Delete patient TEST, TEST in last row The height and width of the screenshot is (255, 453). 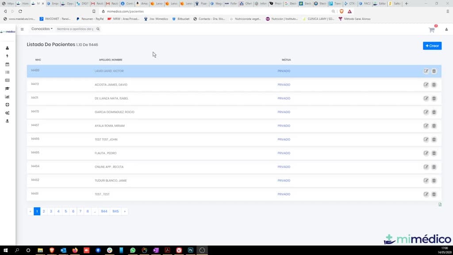coord(434,194)
